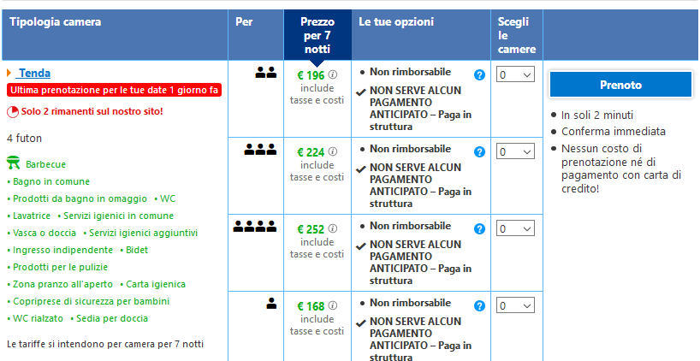Viewport: 700px width, 361px height.
Task: Click info icon next to € 224 price
Action: 333,152
